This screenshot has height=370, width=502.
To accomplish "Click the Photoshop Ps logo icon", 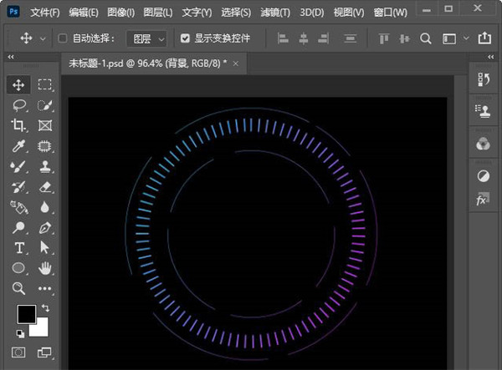I will [13, 12].
